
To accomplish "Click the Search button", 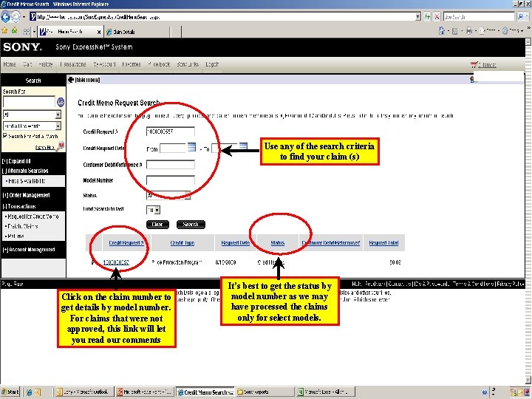I will tap(191, 225).
